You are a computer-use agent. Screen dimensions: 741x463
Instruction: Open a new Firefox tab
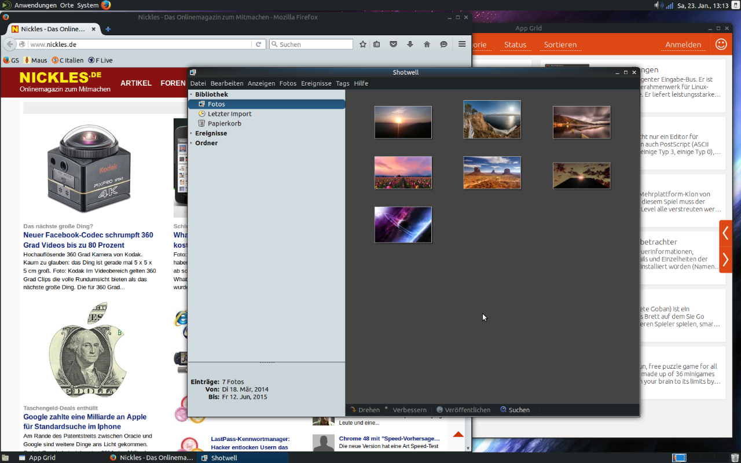tap(108, 29)
